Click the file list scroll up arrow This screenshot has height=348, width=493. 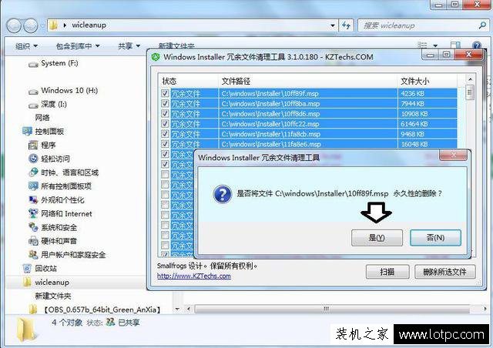coord(470,79)
